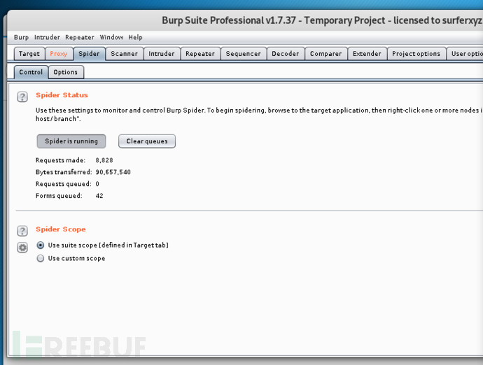This screenshot has height=365, width=483.
Task: Click the Forms queued value 42
Action: pyautogui.click(x=99, y=196)
